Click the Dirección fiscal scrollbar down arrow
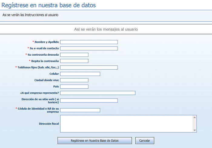 195,130
